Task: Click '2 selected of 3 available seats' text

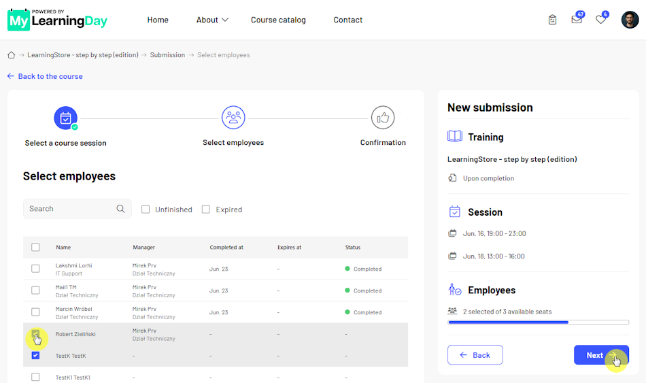Action: tap(507, 312)
